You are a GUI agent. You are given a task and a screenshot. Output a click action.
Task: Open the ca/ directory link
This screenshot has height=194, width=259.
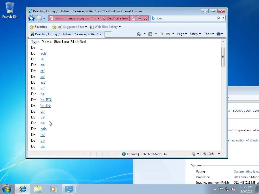42,123
